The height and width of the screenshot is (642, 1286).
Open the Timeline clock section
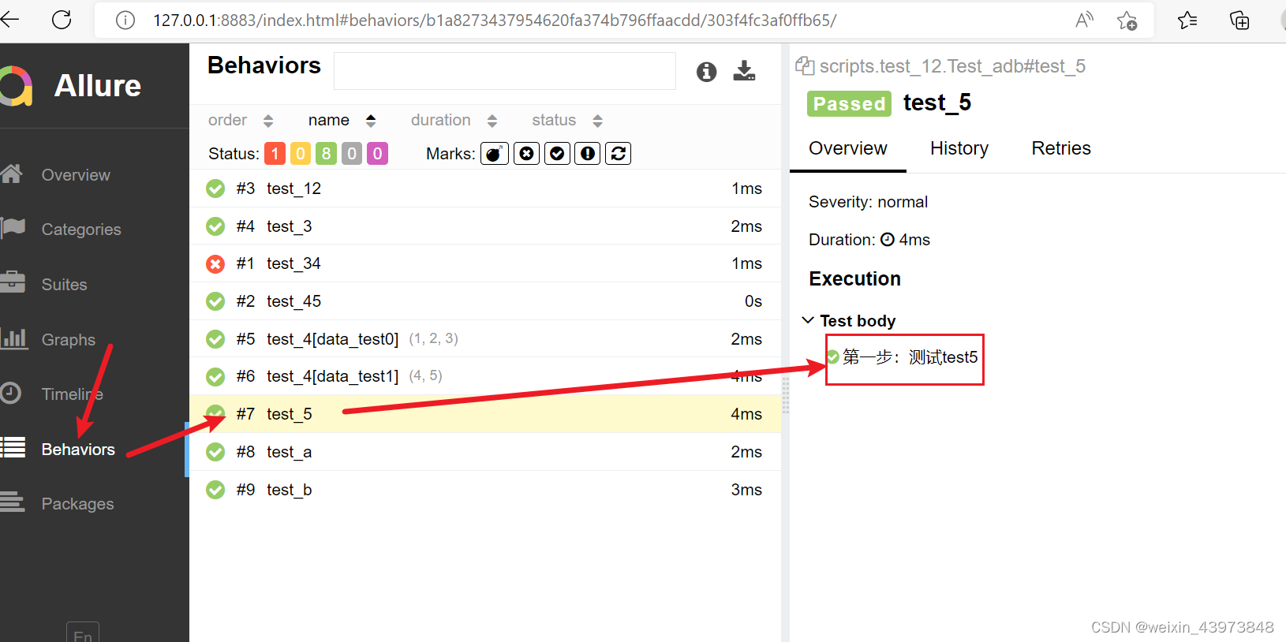(x=72, y=394)
